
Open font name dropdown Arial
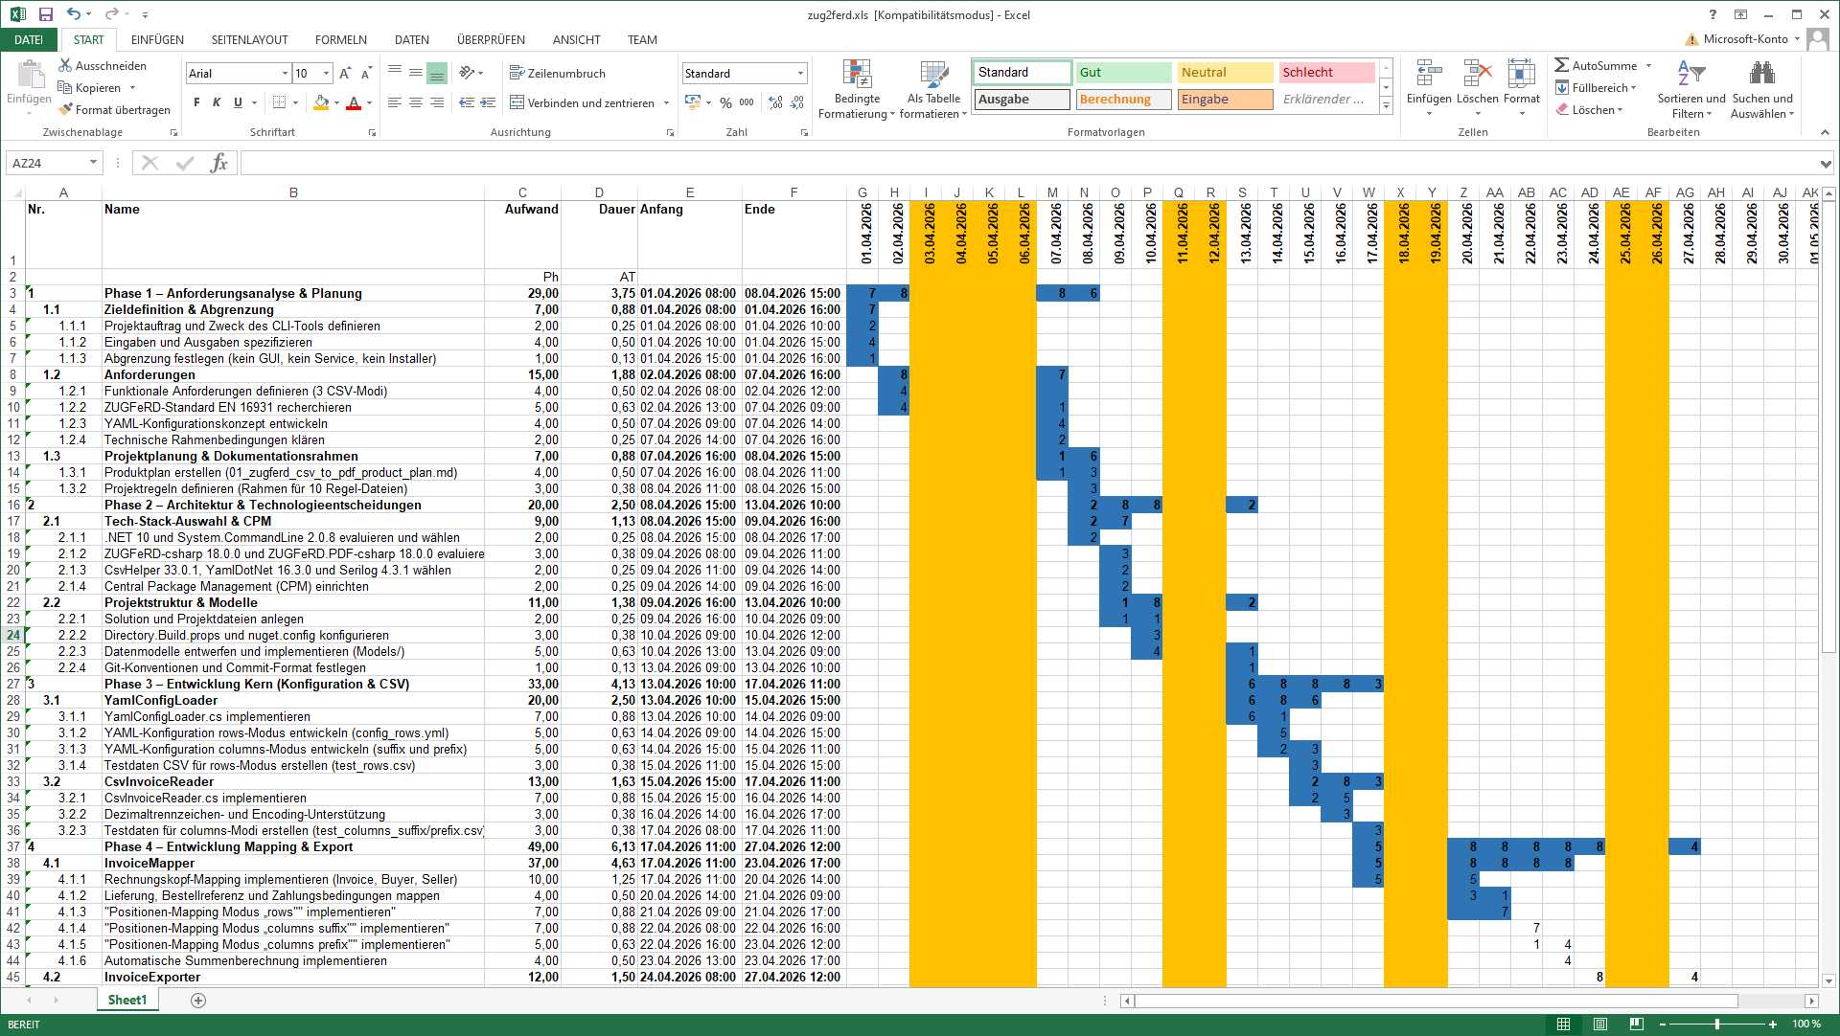click(x=285, y=73)
